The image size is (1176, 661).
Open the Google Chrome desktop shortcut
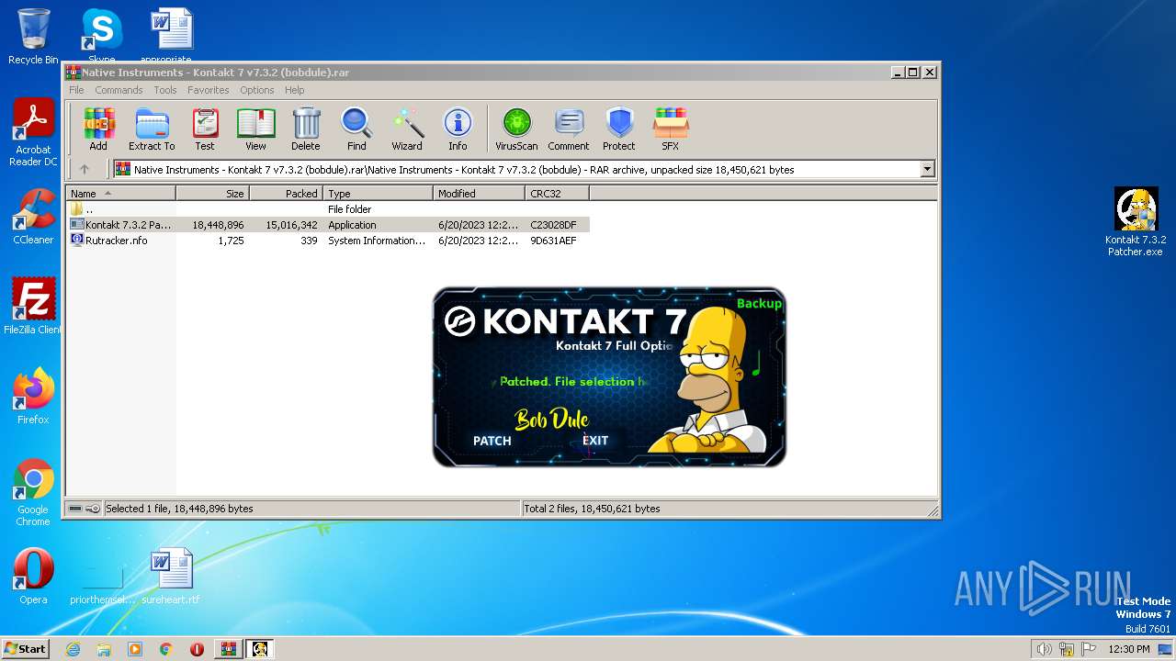pyautogui.click(x=33, y=492)
